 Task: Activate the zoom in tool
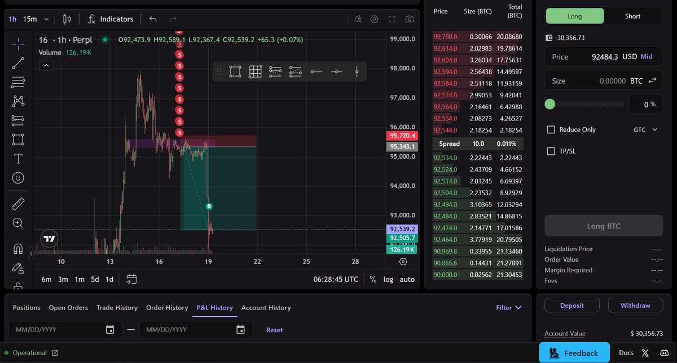click(18, 223)
